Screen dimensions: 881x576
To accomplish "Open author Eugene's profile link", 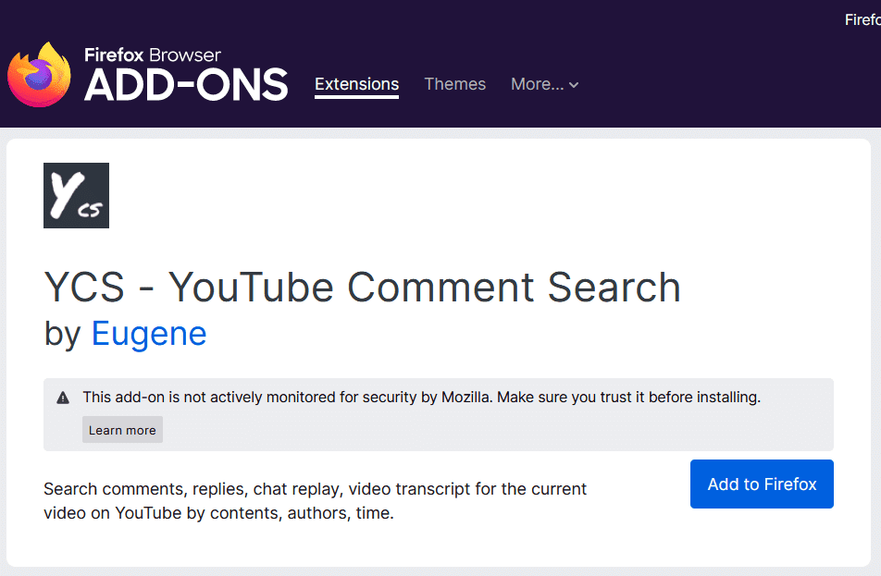I will coord(149,334).
